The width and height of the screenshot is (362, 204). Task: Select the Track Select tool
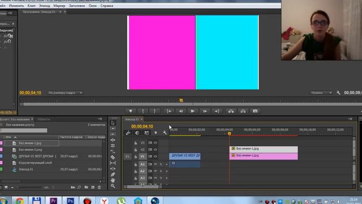click(x=113, y=129)
